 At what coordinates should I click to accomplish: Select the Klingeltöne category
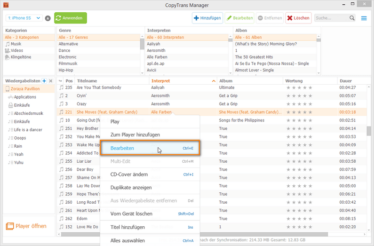tap(21, 57)
